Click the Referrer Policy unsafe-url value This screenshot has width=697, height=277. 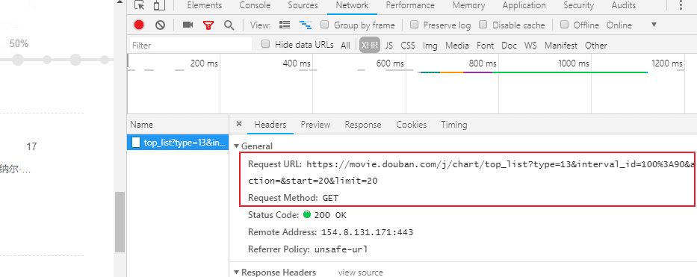point(341,249)
